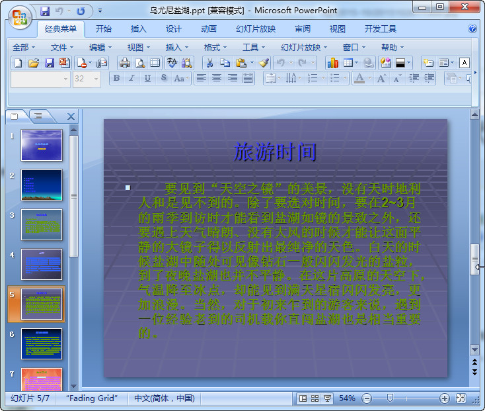
Task: Expand the Paste options dropdown arrow
Action: [x=252, y=63]
